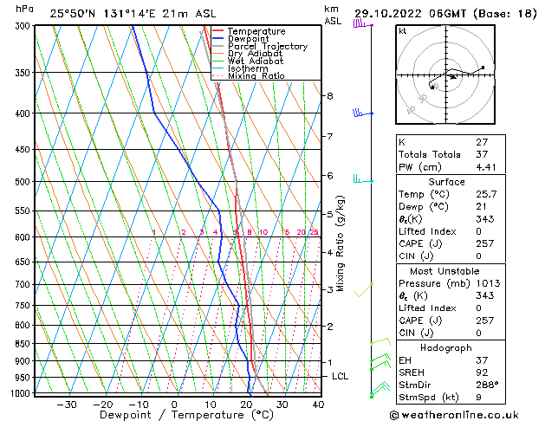The width and height of the screenshot is (545, 421).
Task: Click the LCL marker on the height axis
Action: click(x=340, y=376)
